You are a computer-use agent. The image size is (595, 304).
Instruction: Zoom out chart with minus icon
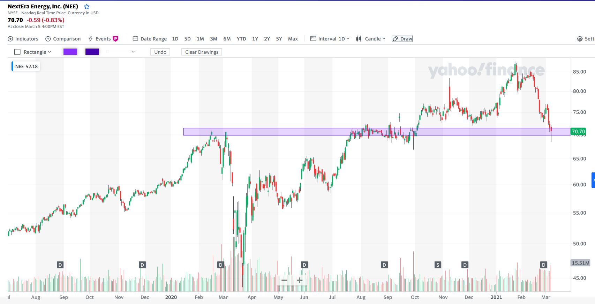284,280
